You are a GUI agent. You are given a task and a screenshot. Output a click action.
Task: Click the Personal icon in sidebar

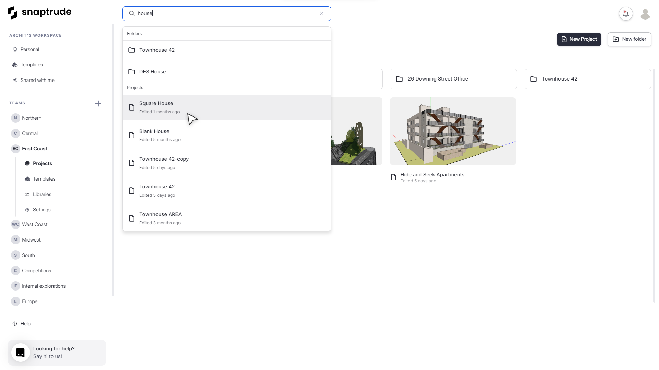[15, 49]
